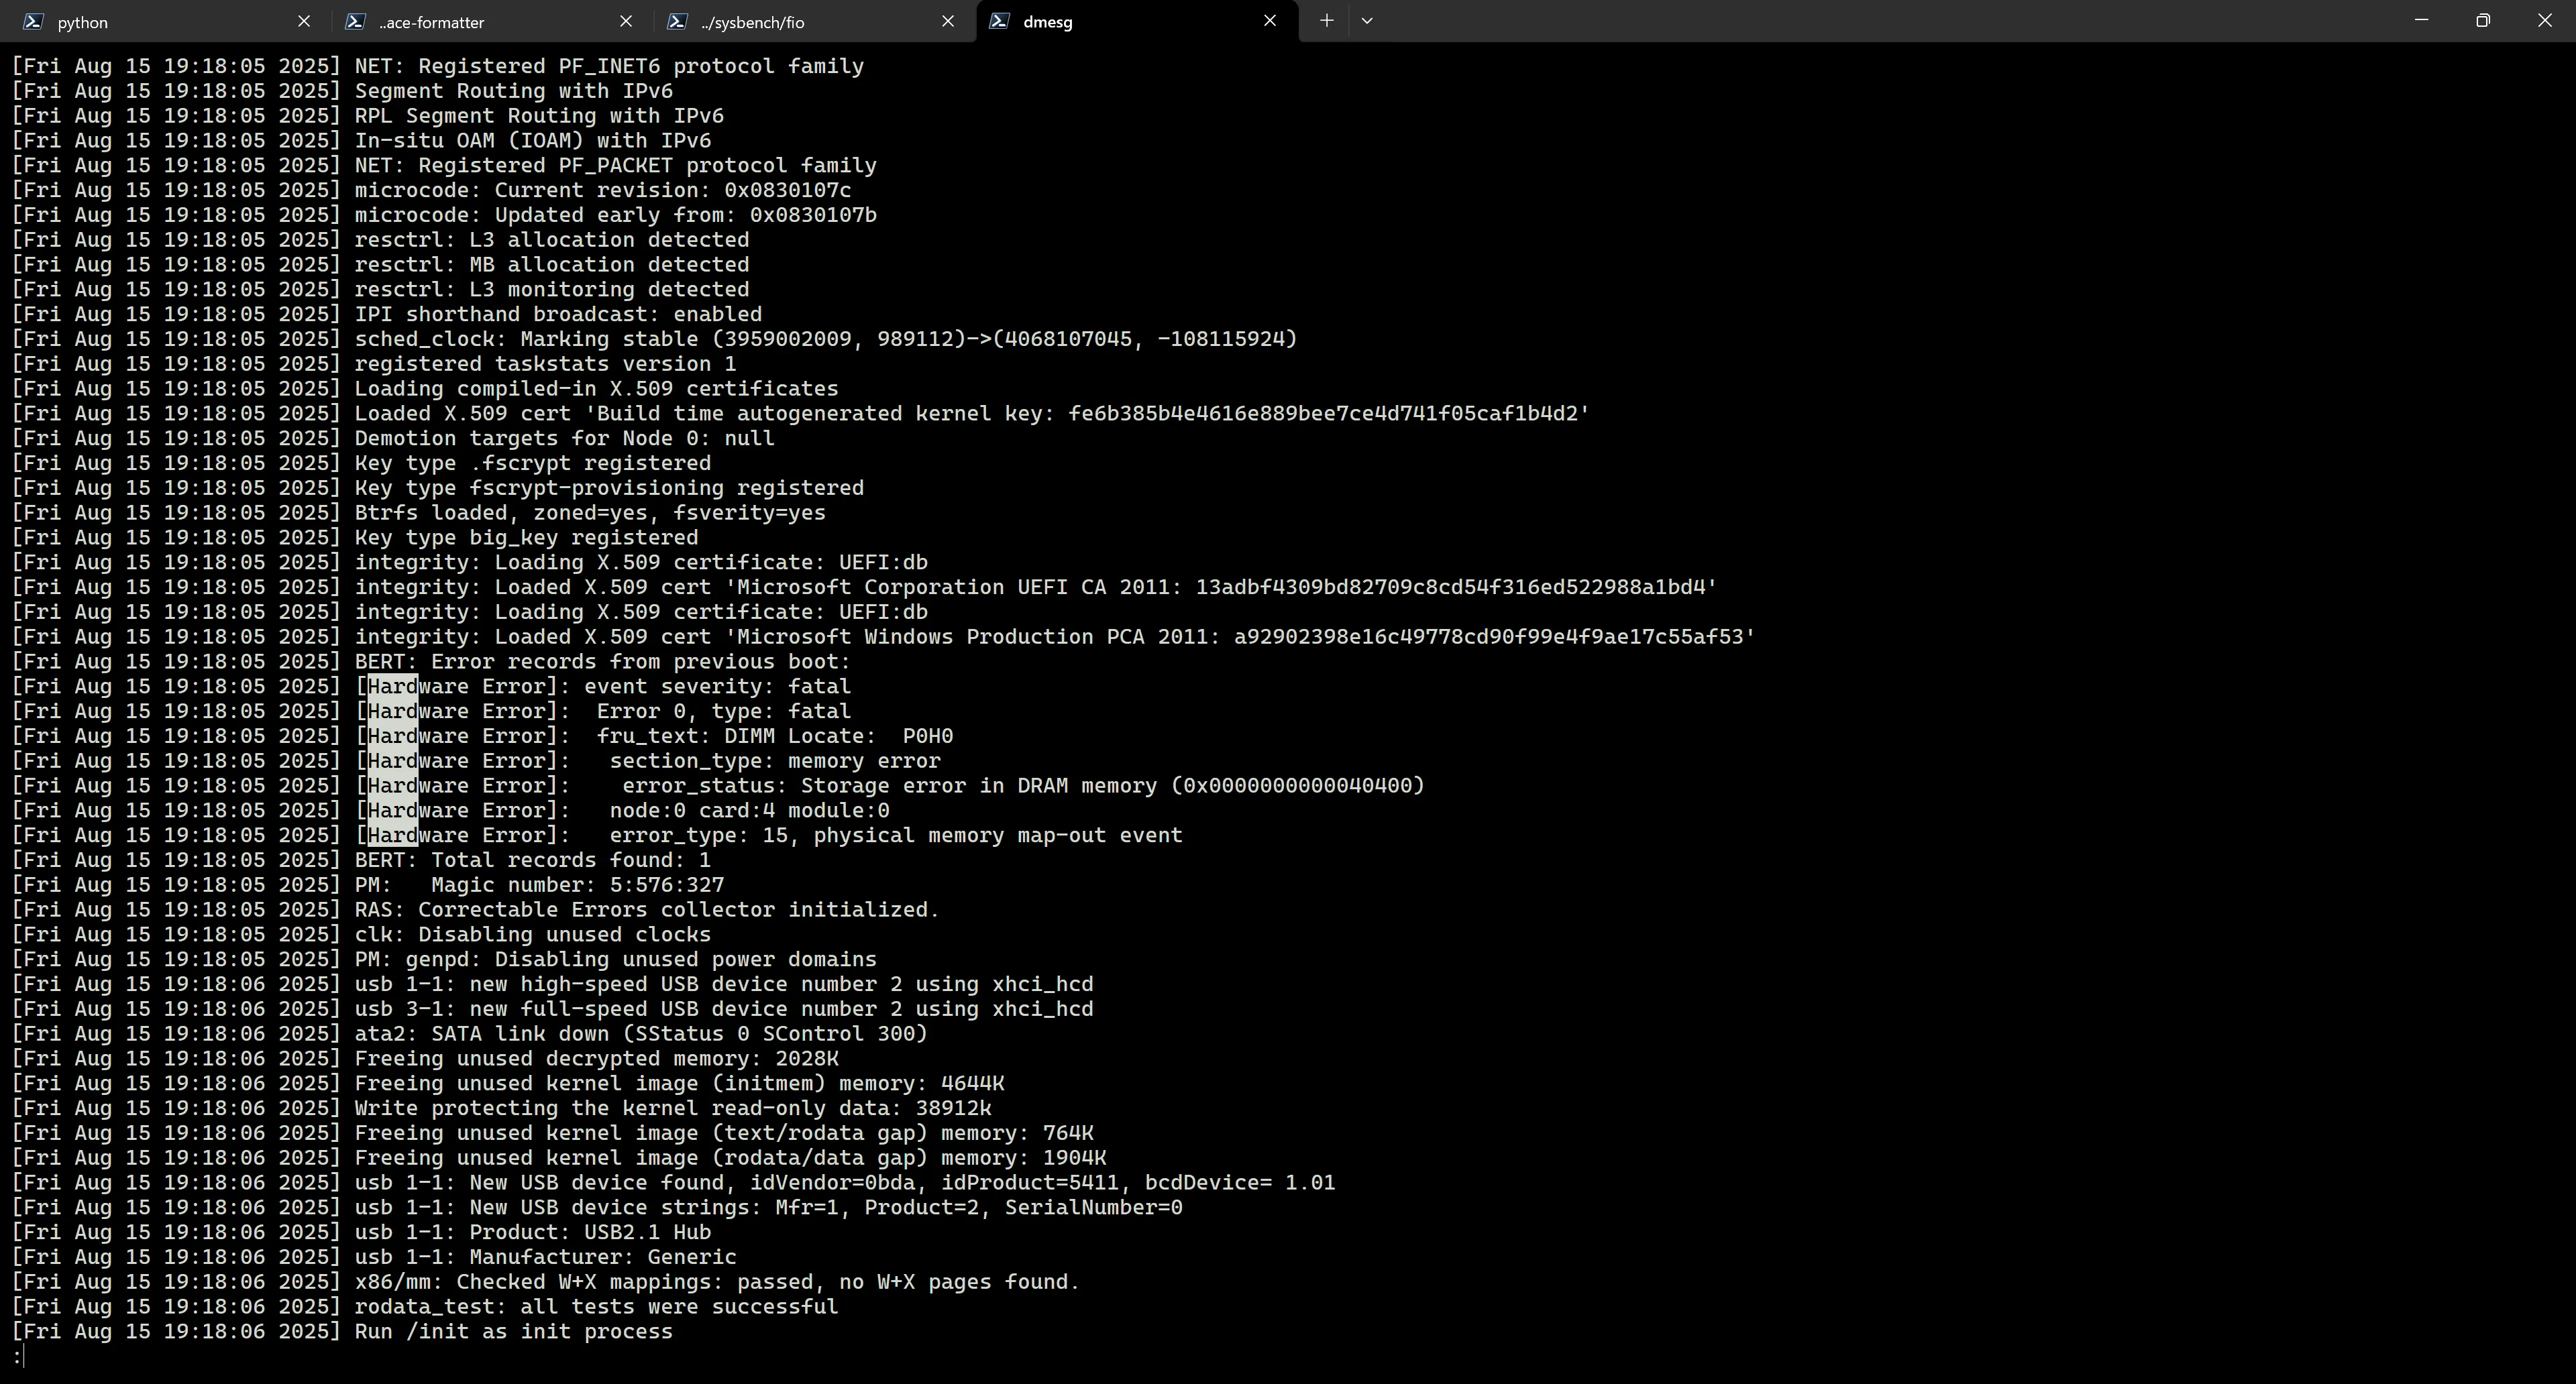Open a new tab with the plus icon
The width and height of the screenshot is (2576, 1384).
tap(1326, 20)
